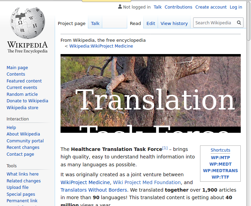Image resolution: width=251 pixels, height=206 pixels.
Task: Click the page vertical scrollbar thumb
Action: coord(249,21)
